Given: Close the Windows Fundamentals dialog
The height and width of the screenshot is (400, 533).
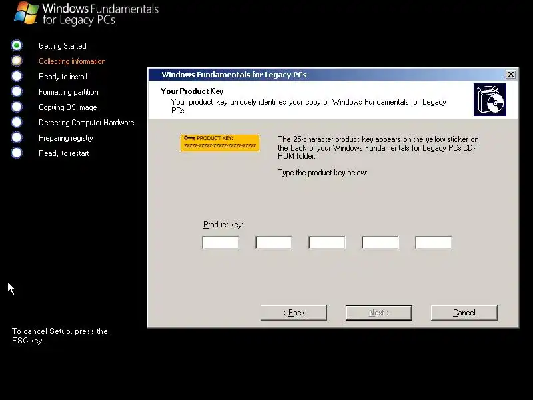Looking at the screenshot, I should (510, 75).
